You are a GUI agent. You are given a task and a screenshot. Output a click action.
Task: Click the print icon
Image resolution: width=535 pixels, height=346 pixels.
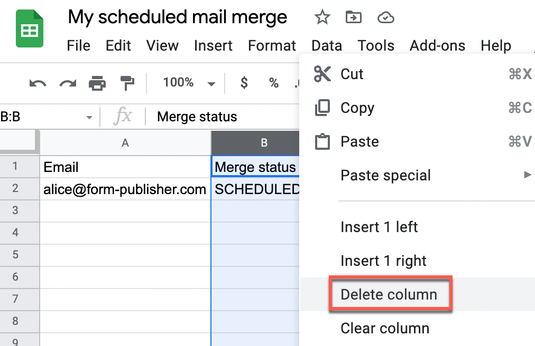click(97, 83)
